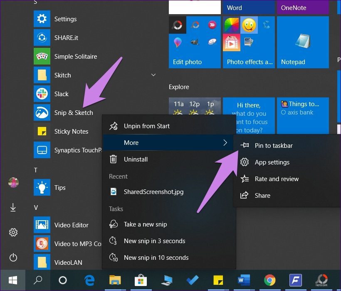Expand the Skitch folder chevron
Image resolution: width=341 pixels, height=291 pixels.
(x=153, y=75)
